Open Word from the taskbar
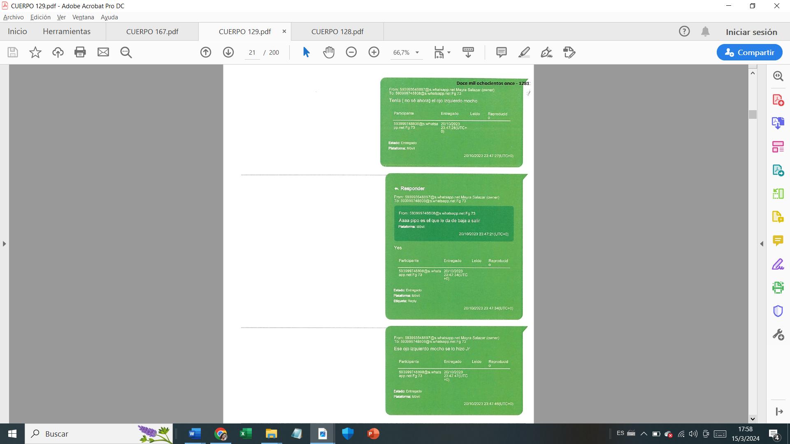Viewport: 790px width, 444px height. [194, 434]
